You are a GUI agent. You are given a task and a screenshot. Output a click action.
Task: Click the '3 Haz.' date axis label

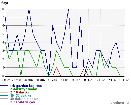(65, 80)
